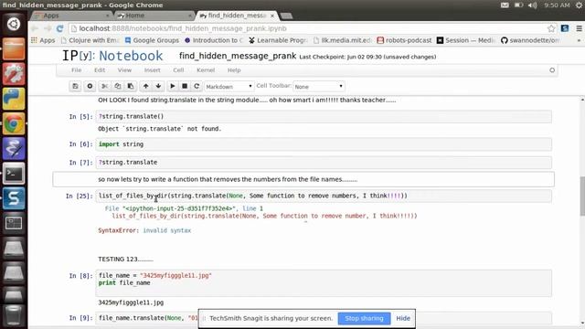Close the find_hidden_message tab

pos(272,16)
